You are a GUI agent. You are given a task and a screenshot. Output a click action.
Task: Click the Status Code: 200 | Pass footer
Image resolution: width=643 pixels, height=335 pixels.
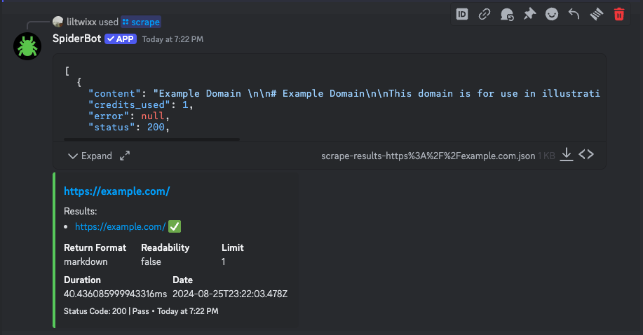[106, 311]
